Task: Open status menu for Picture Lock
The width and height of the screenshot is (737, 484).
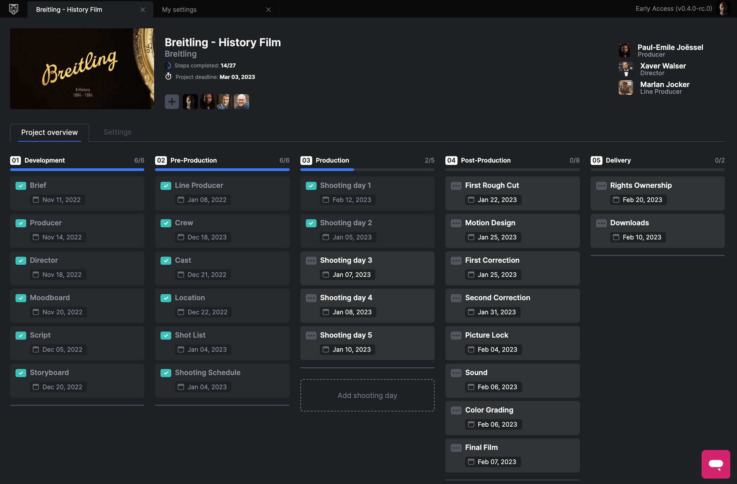Action: 456,336
